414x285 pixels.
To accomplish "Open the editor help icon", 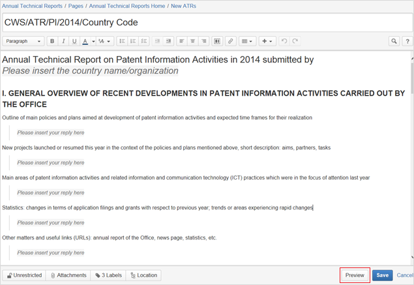I will click(x=406, y=41).
